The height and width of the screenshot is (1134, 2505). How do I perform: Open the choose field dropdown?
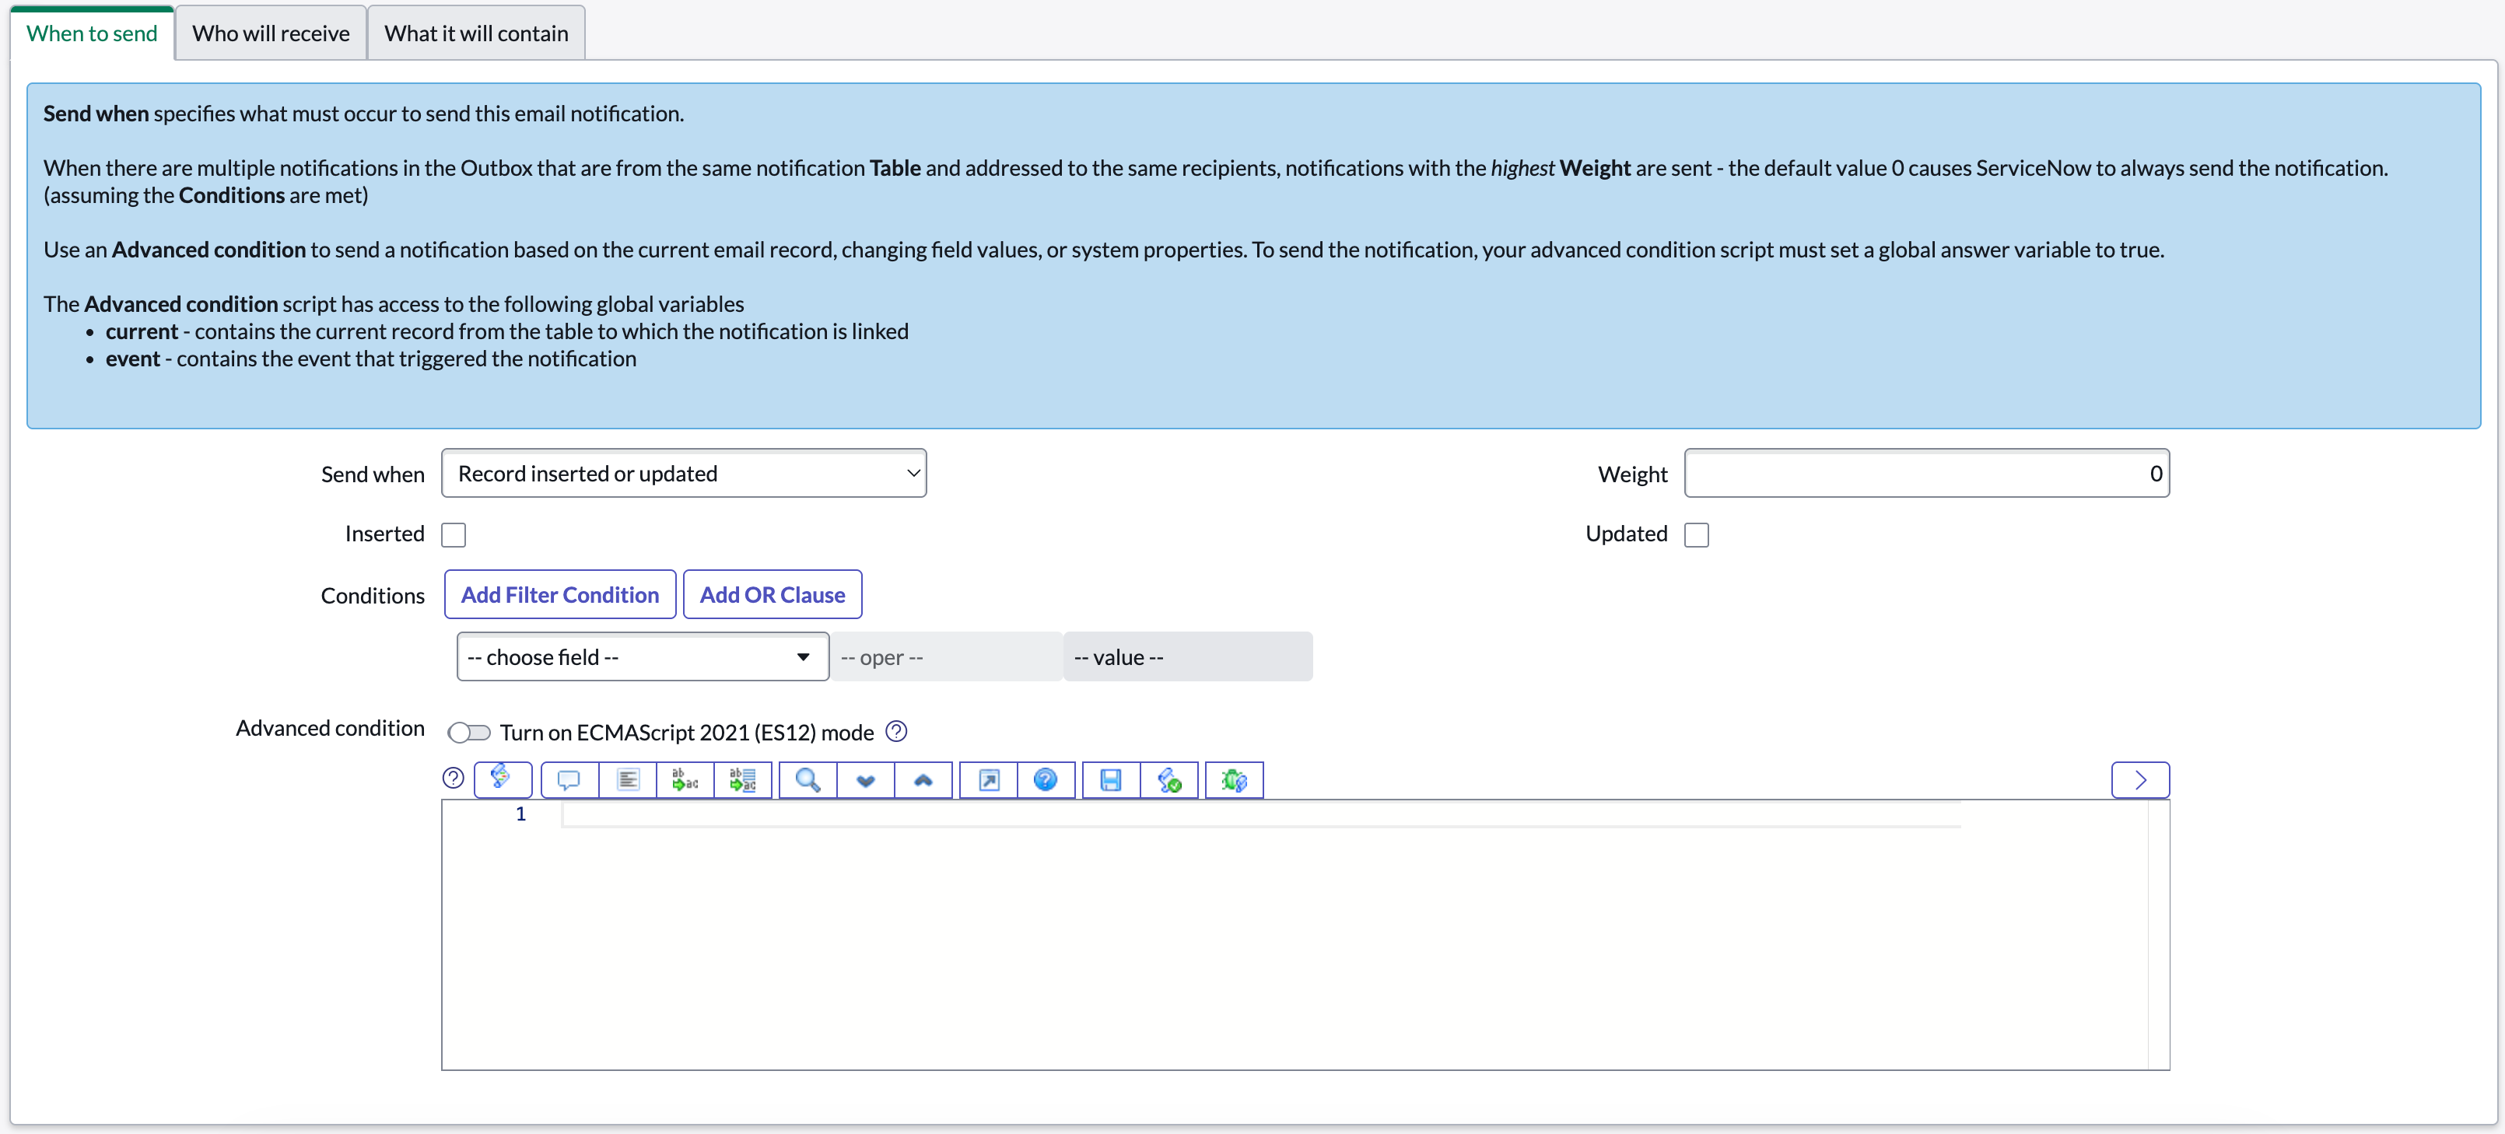click(x=643, y=656)
